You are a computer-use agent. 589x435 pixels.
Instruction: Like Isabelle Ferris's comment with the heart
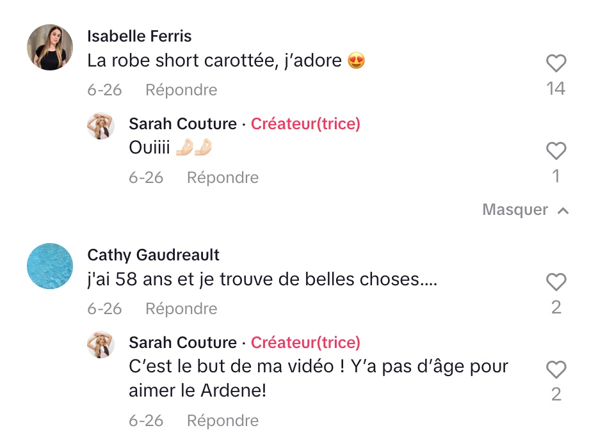[x=556, y=63]
